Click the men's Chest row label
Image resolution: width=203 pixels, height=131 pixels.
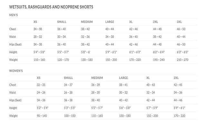(x=13, y=29)
